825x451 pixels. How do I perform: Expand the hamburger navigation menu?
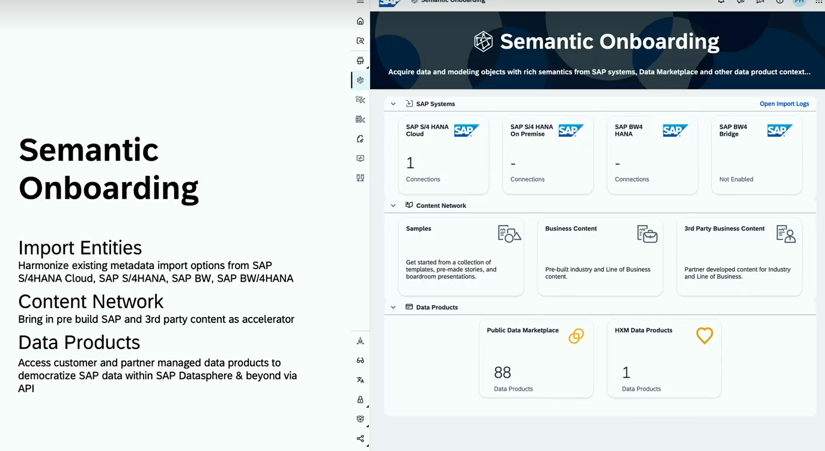(x=360, y=2)
